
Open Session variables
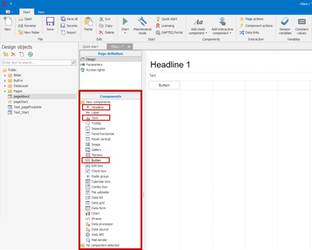[285, 26]
